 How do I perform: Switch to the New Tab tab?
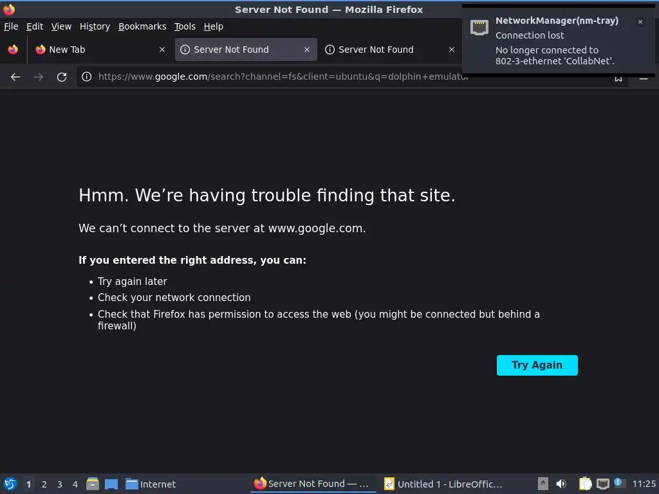[100, 50]
